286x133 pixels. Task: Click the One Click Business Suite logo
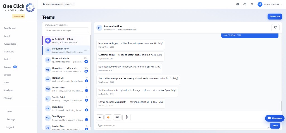(19, 8)
